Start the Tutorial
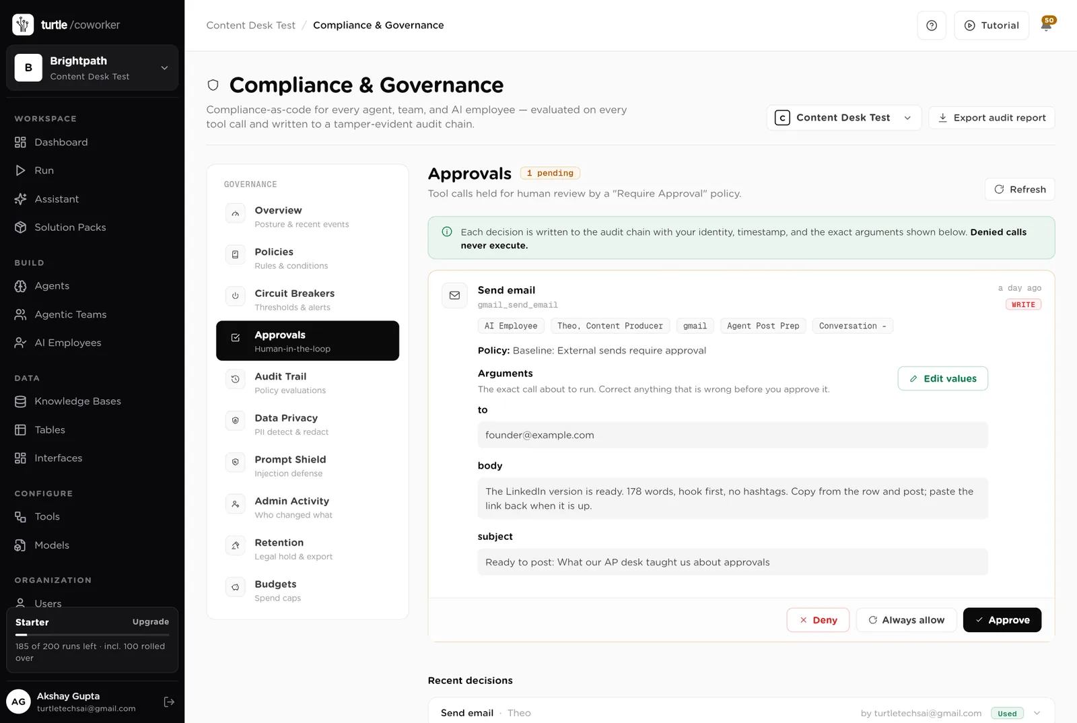Viewport: 1077px width, 723px height. [992, 26]
